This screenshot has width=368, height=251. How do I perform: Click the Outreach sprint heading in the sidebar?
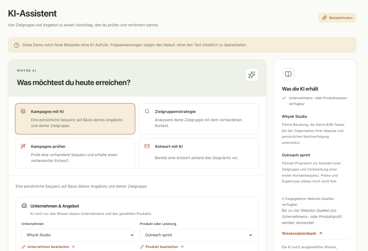pos(296,155)
